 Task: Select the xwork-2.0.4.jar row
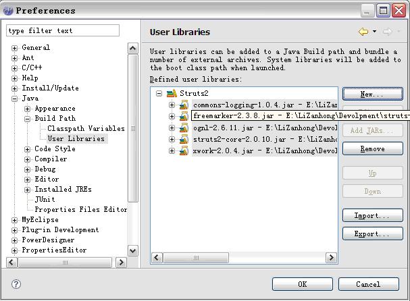tap(265, 150)
